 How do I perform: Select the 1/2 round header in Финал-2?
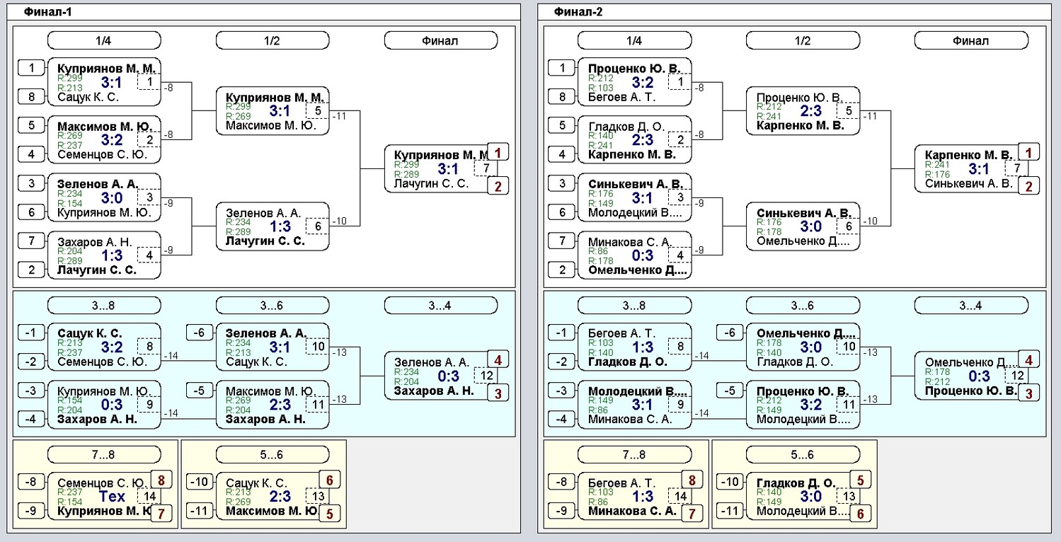click(x=803, y=40)
